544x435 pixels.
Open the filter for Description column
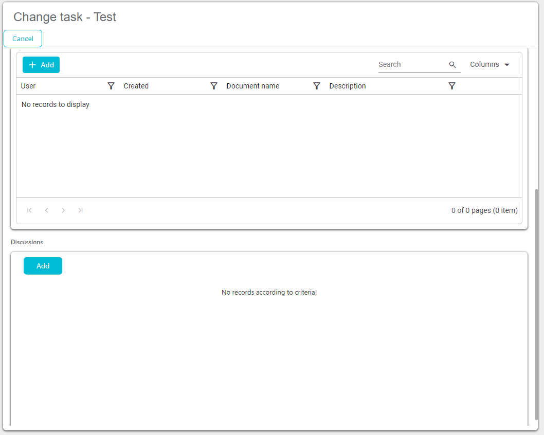[451, 86]
